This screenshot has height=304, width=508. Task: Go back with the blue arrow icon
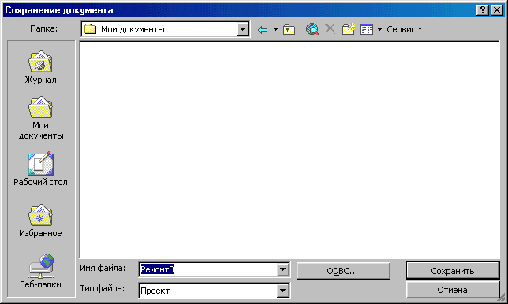pos(263,30)
